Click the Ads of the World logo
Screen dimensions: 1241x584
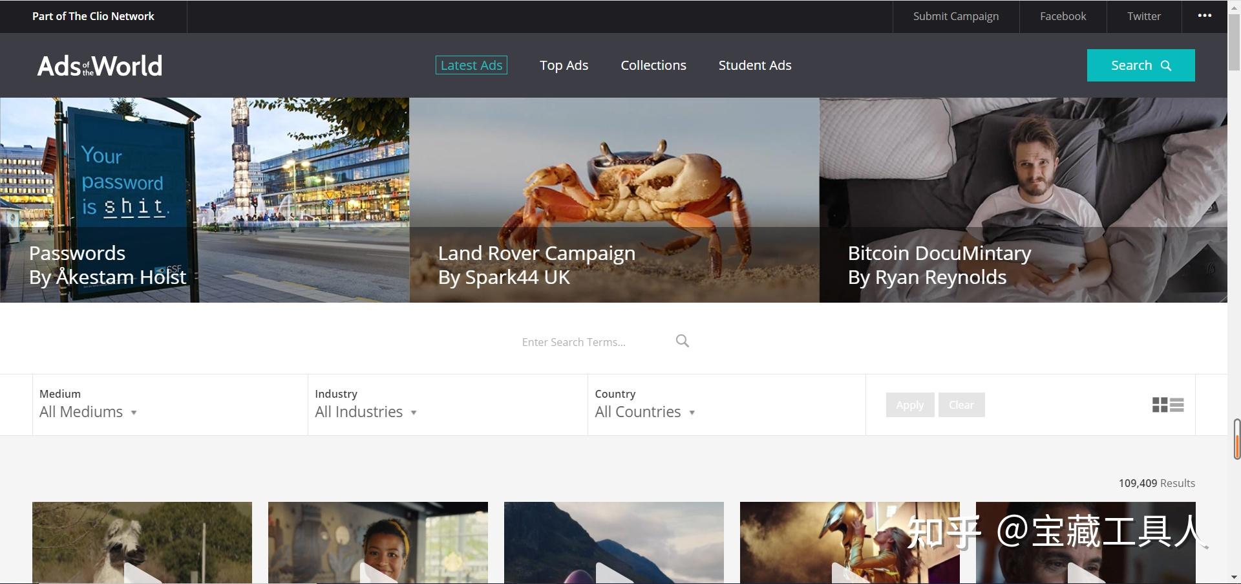(100, 65)
